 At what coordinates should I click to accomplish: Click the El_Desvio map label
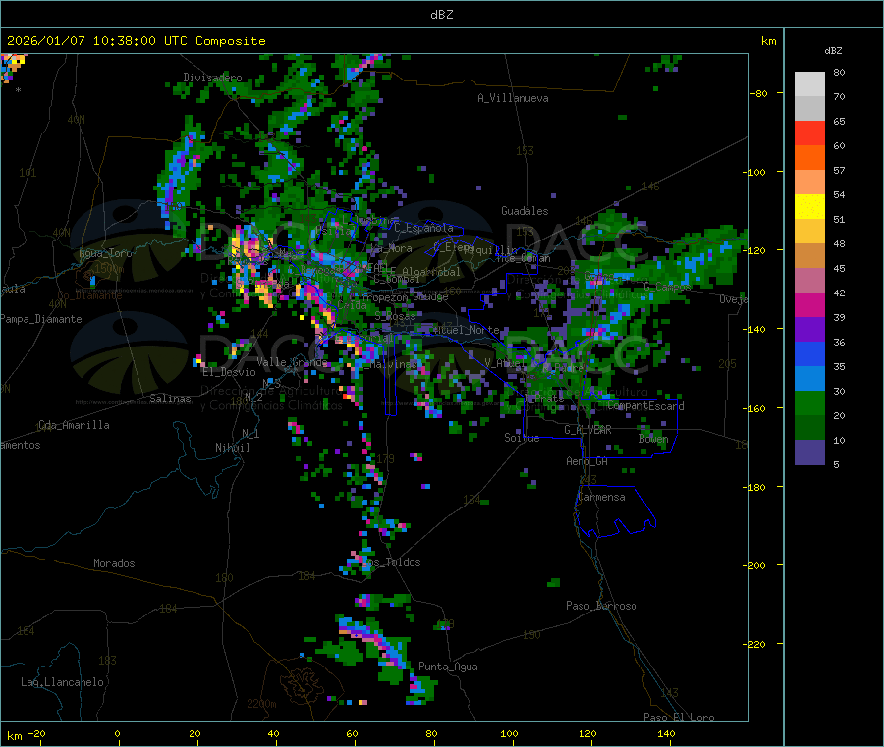click(230, 372)
